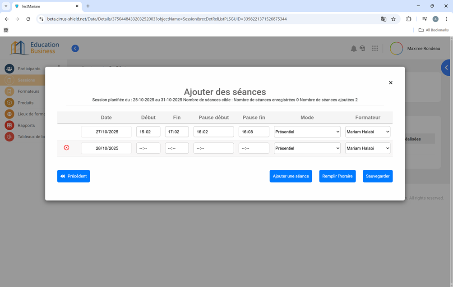Viewport: 453px width, 287px height.
Task: Open the Rapports sidebar item
Action: coord(26,125)
